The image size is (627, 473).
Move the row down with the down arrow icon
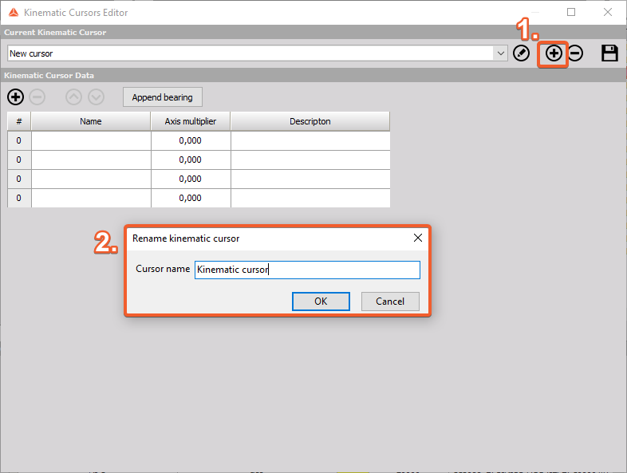coord(96,97)
